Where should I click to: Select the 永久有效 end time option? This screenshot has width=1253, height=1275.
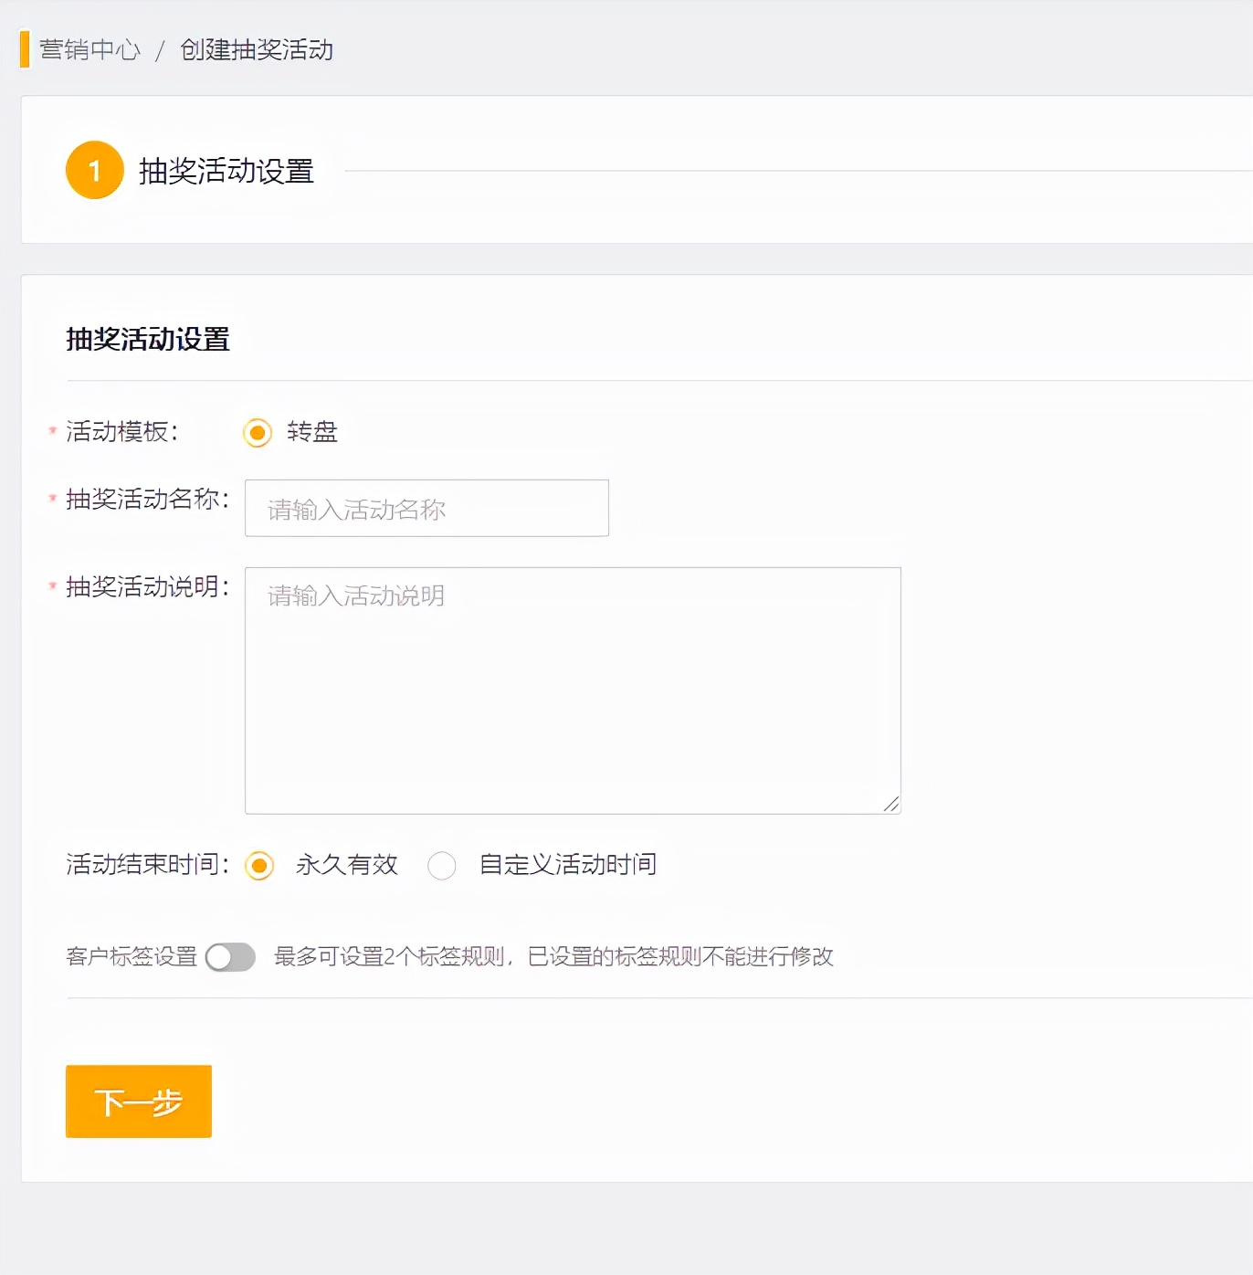pos(258,866)
